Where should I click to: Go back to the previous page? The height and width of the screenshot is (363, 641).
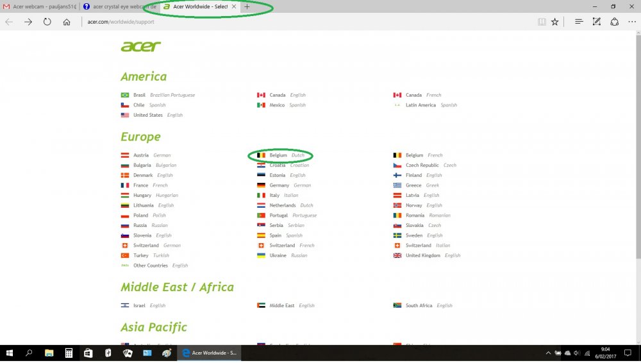[x=9, y=22]
